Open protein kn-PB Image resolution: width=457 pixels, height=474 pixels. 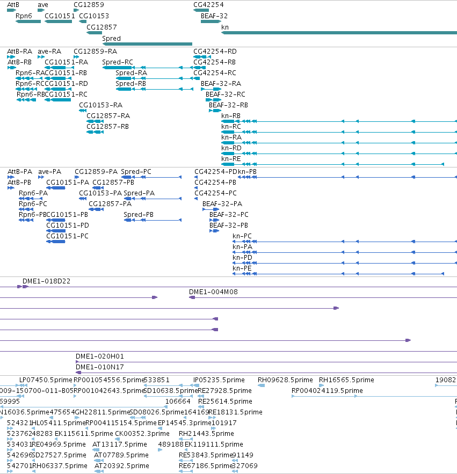pyautogui.click(x=347, y=177)
